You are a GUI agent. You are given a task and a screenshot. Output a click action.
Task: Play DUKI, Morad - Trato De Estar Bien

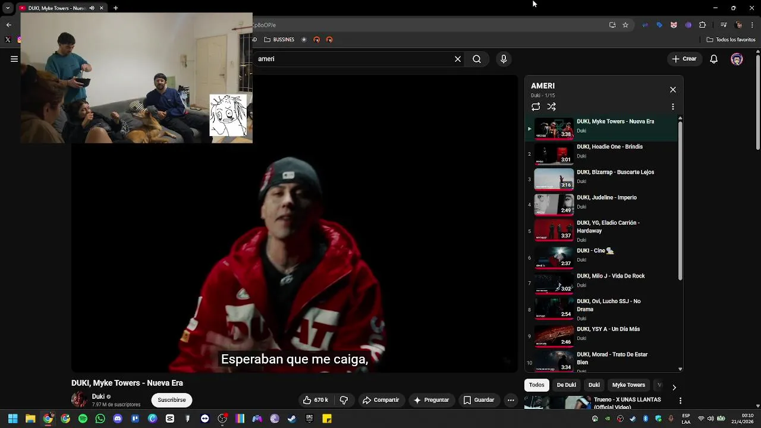point(601,361)
